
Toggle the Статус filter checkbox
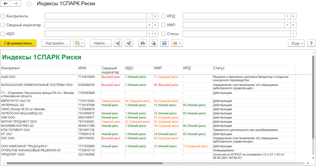[164, 34]
